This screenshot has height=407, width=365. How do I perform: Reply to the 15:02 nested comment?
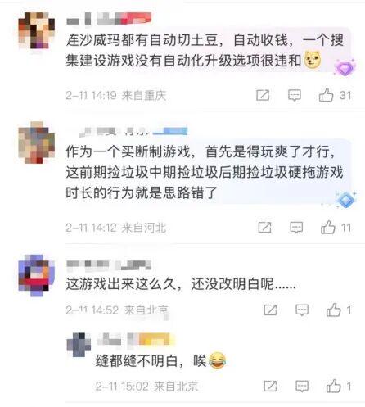pos(302,387)
